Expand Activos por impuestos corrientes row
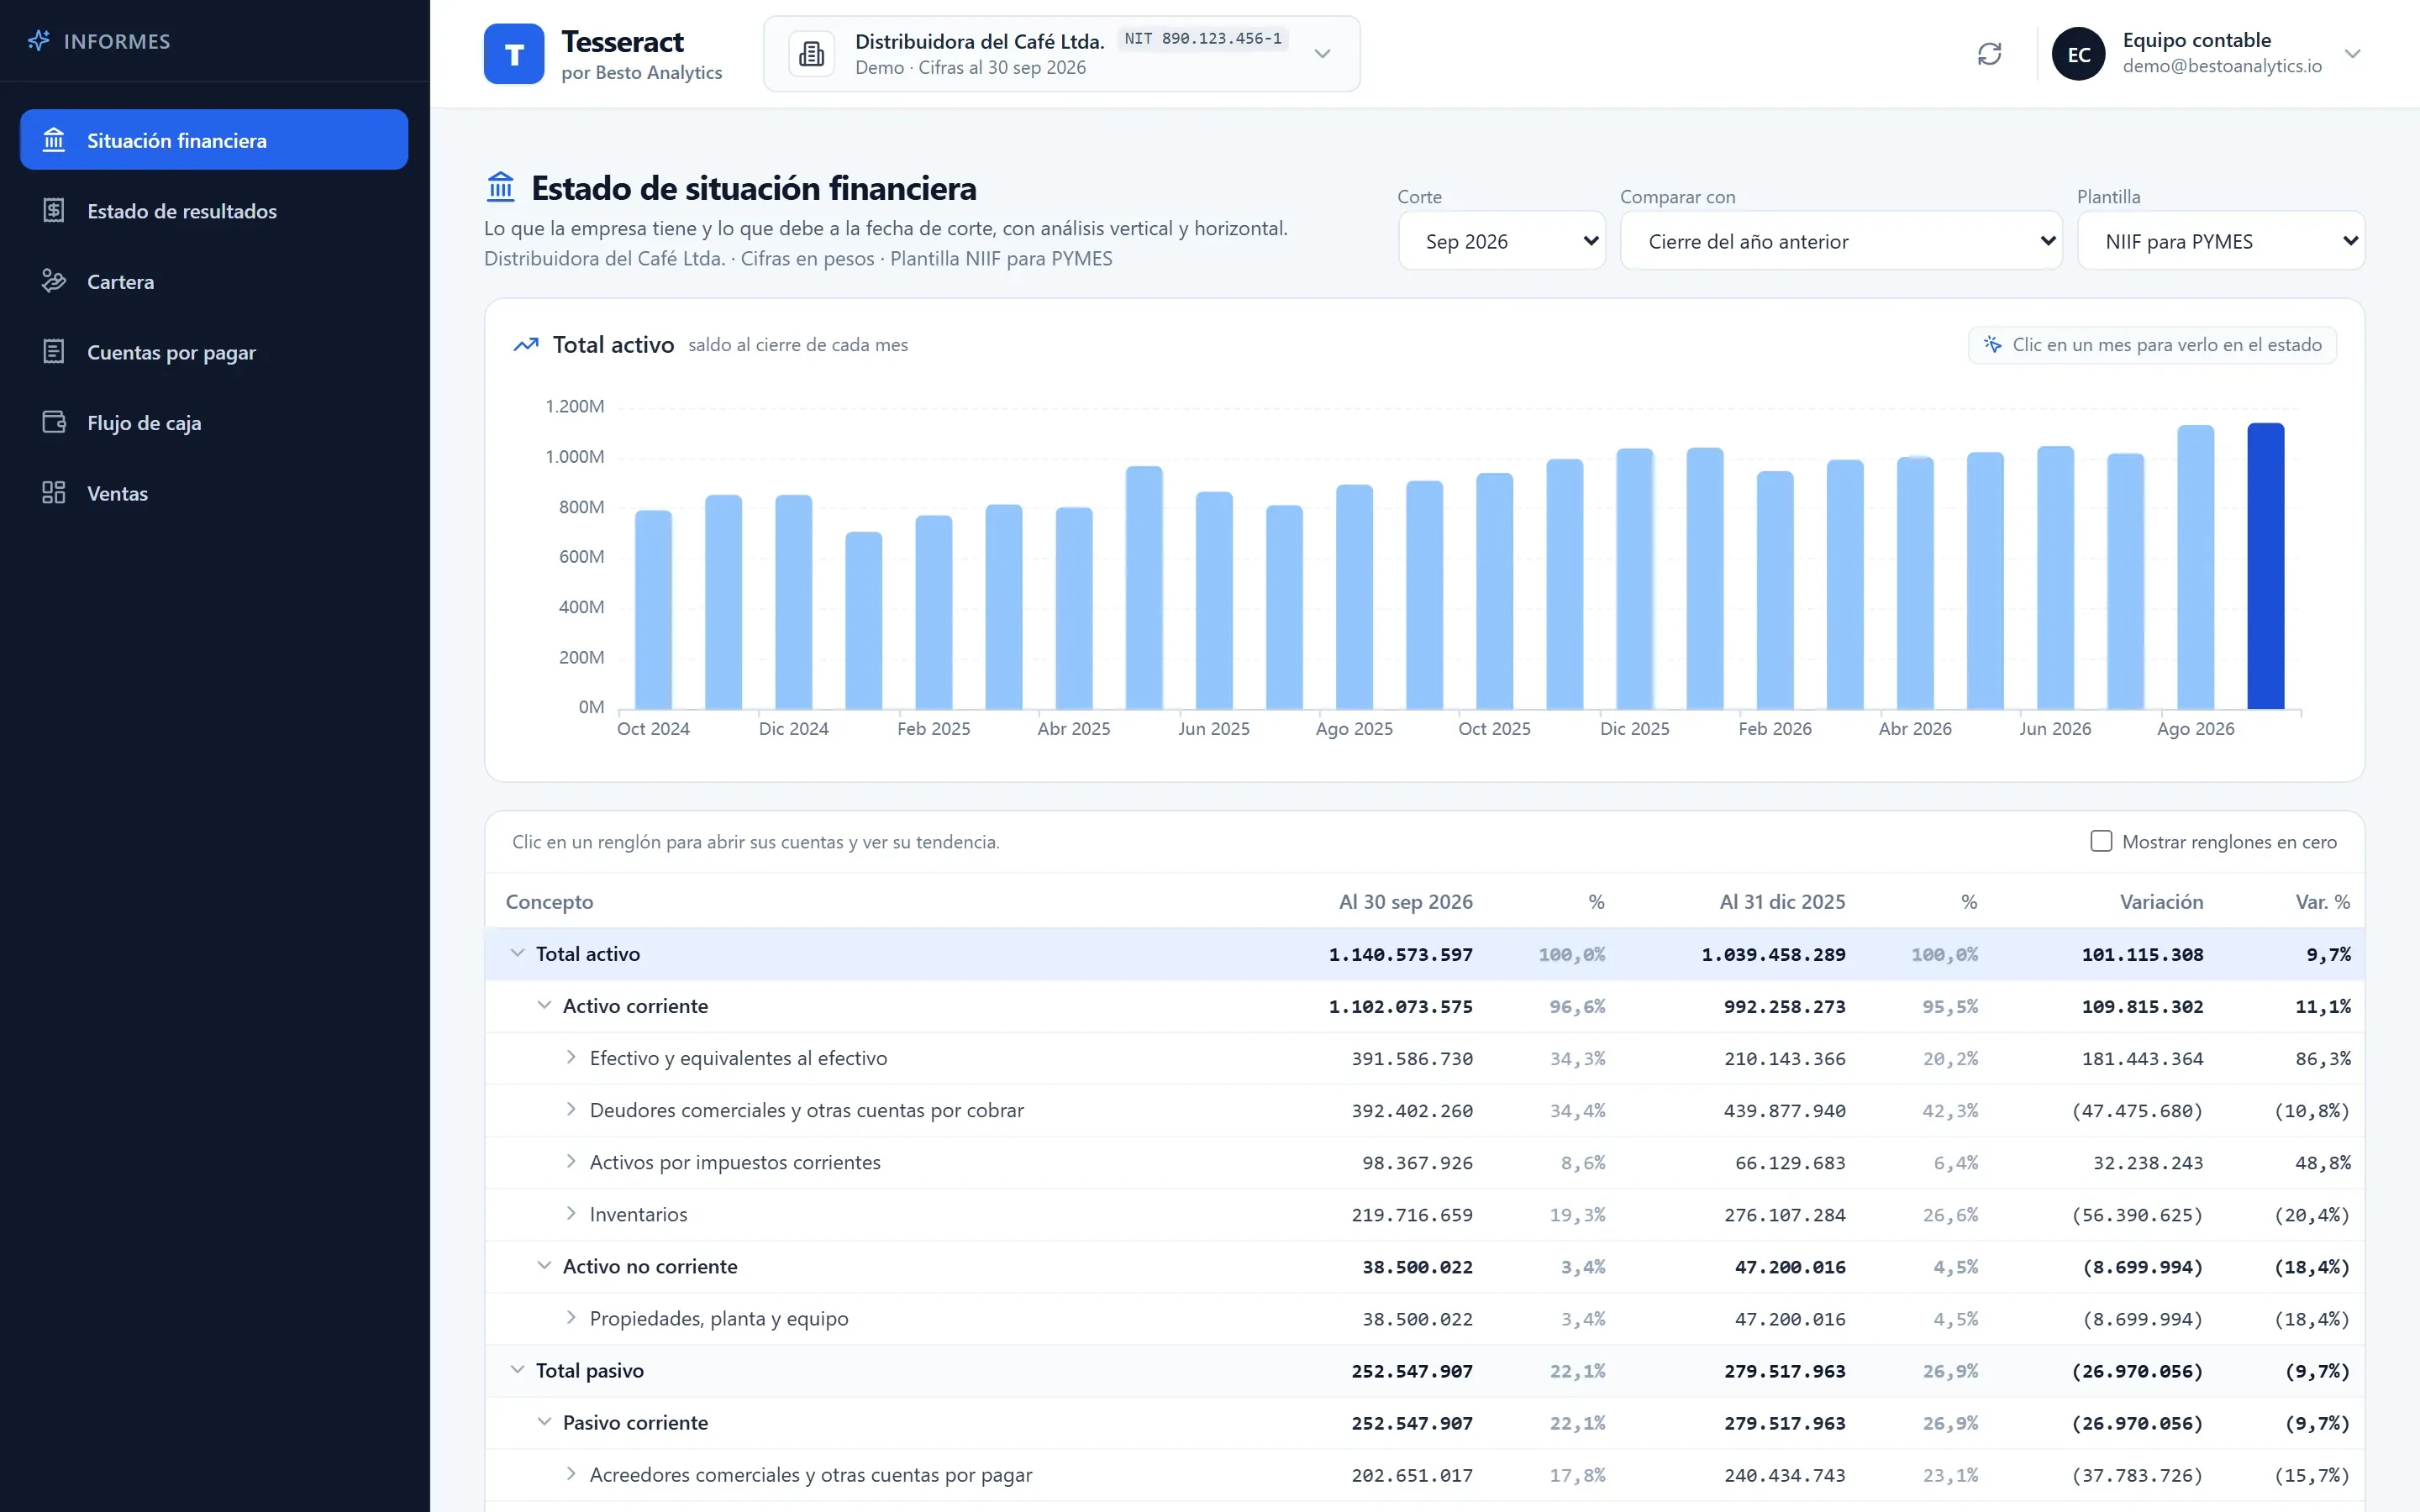 571,1162
